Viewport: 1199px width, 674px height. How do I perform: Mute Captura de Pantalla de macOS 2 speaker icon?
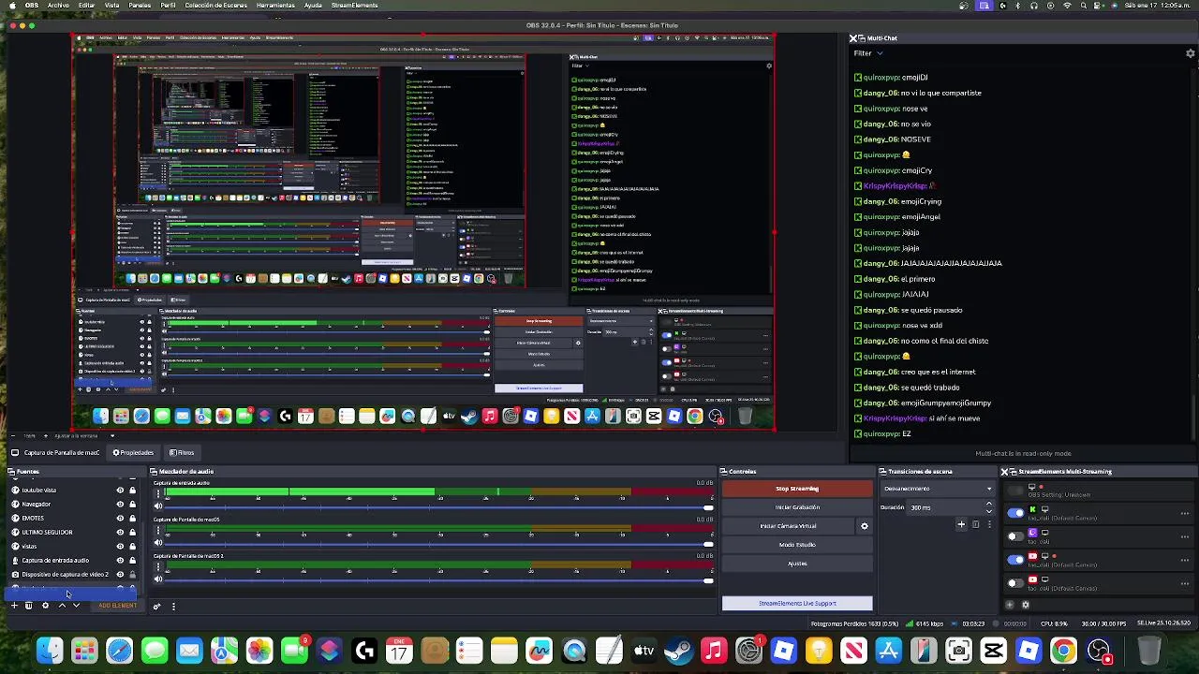coord(158,579)
